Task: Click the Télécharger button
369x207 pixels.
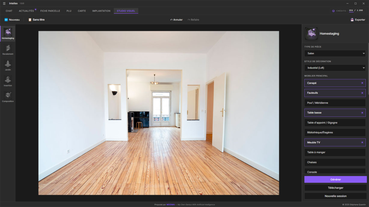Action: pyautogui.click(x=335, y=188)
